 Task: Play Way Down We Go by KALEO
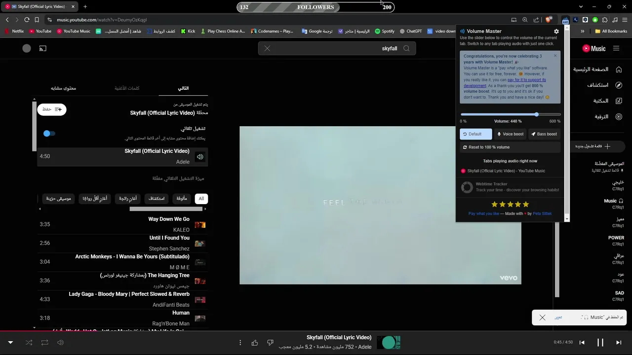(x=123, y=224)
